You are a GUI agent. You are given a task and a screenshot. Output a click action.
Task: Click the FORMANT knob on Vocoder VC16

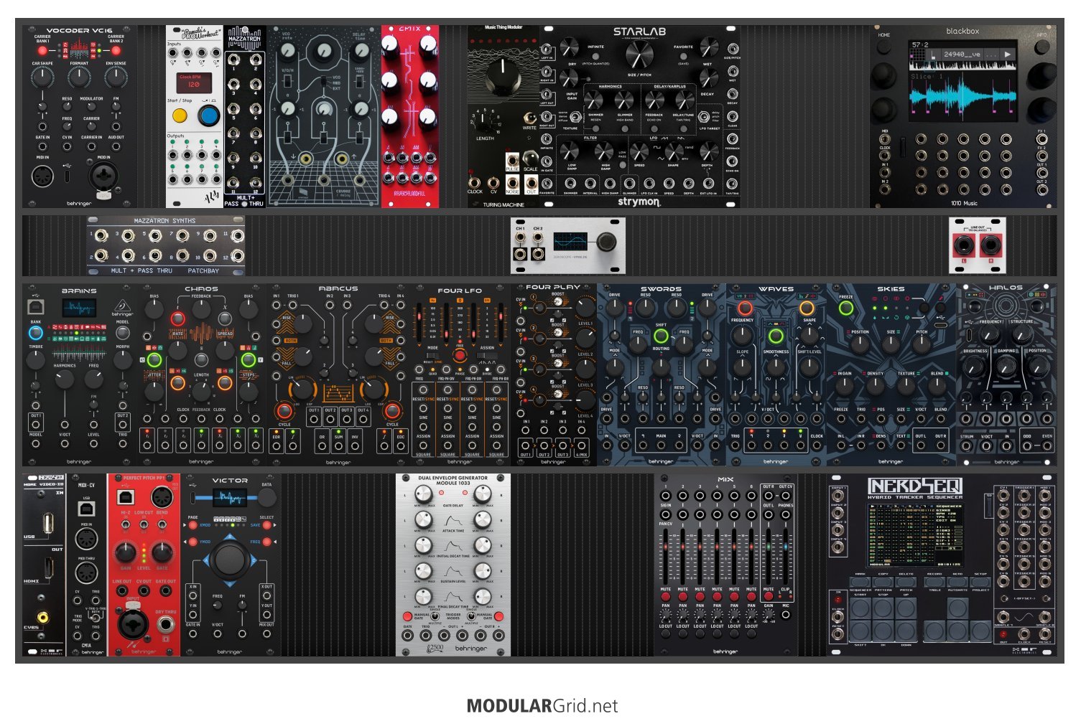(79, 77)
